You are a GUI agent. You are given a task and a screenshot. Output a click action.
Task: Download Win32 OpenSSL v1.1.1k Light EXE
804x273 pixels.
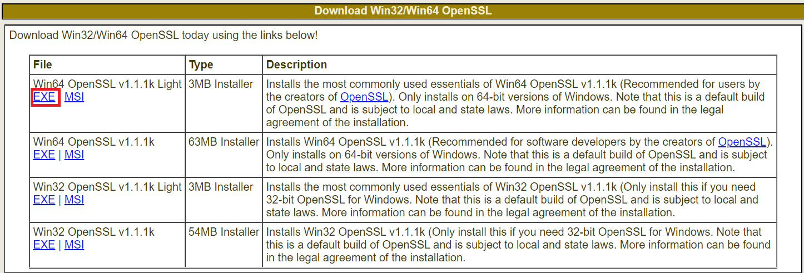coord(44,200)
